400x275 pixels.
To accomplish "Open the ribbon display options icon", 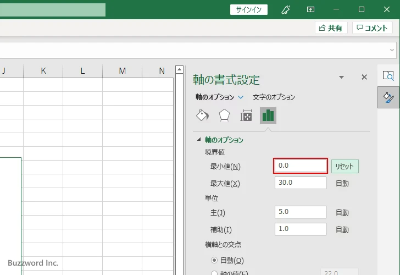I will [x=310, y=10].
